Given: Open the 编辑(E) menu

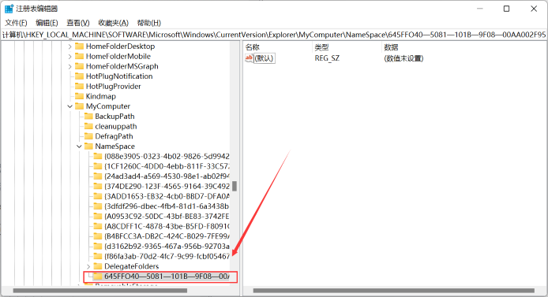Looking at the screenshot, I should [47, 23].
